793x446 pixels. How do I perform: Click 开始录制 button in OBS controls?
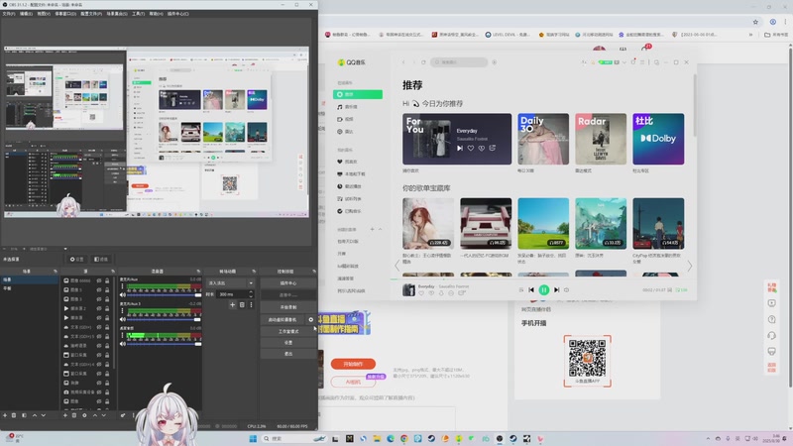[x=288, y=307]
